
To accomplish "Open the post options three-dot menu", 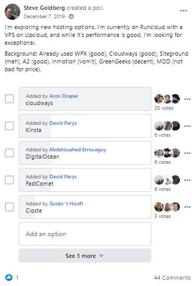I will pos(184,11).
